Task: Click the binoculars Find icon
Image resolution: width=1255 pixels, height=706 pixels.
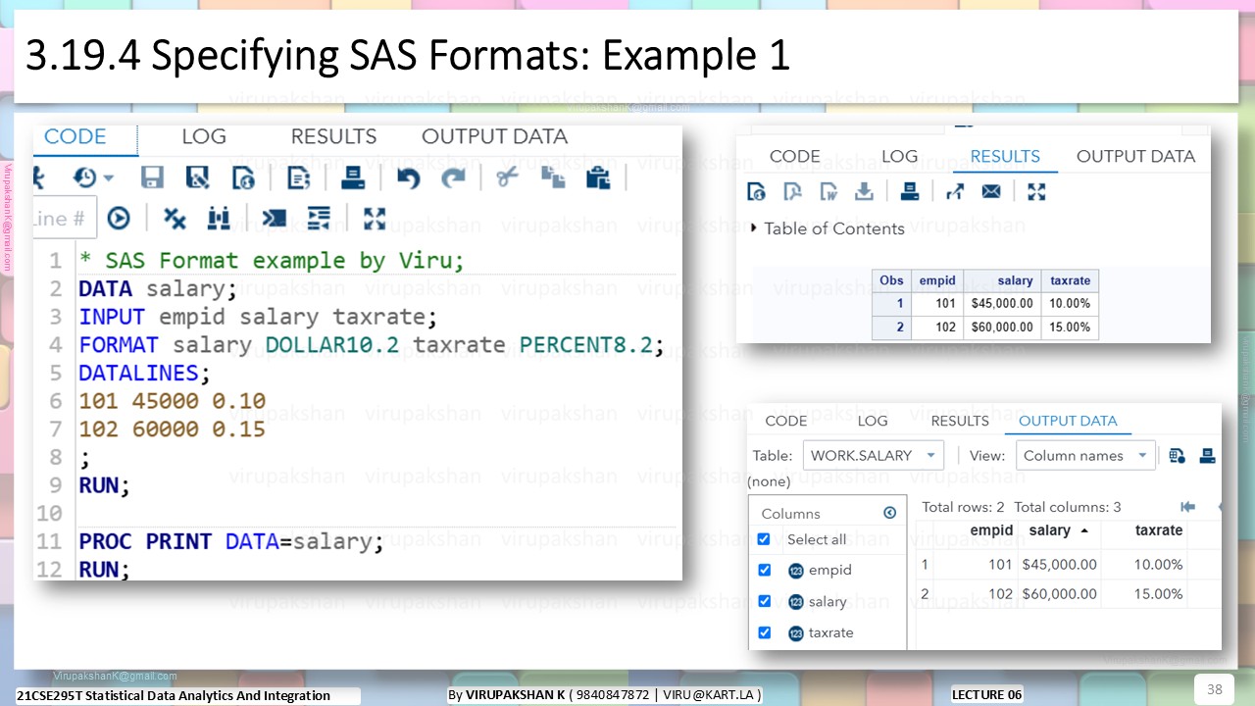Action: (x=219, y=218)
